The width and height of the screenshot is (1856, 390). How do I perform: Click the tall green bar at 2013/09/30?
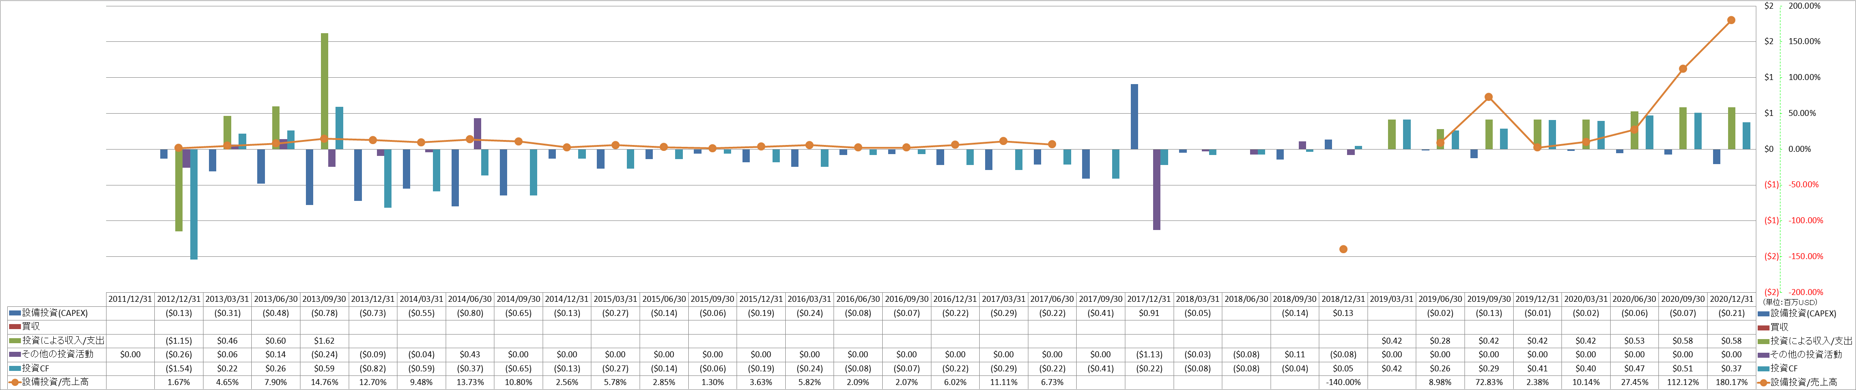(x=324, y=90)
